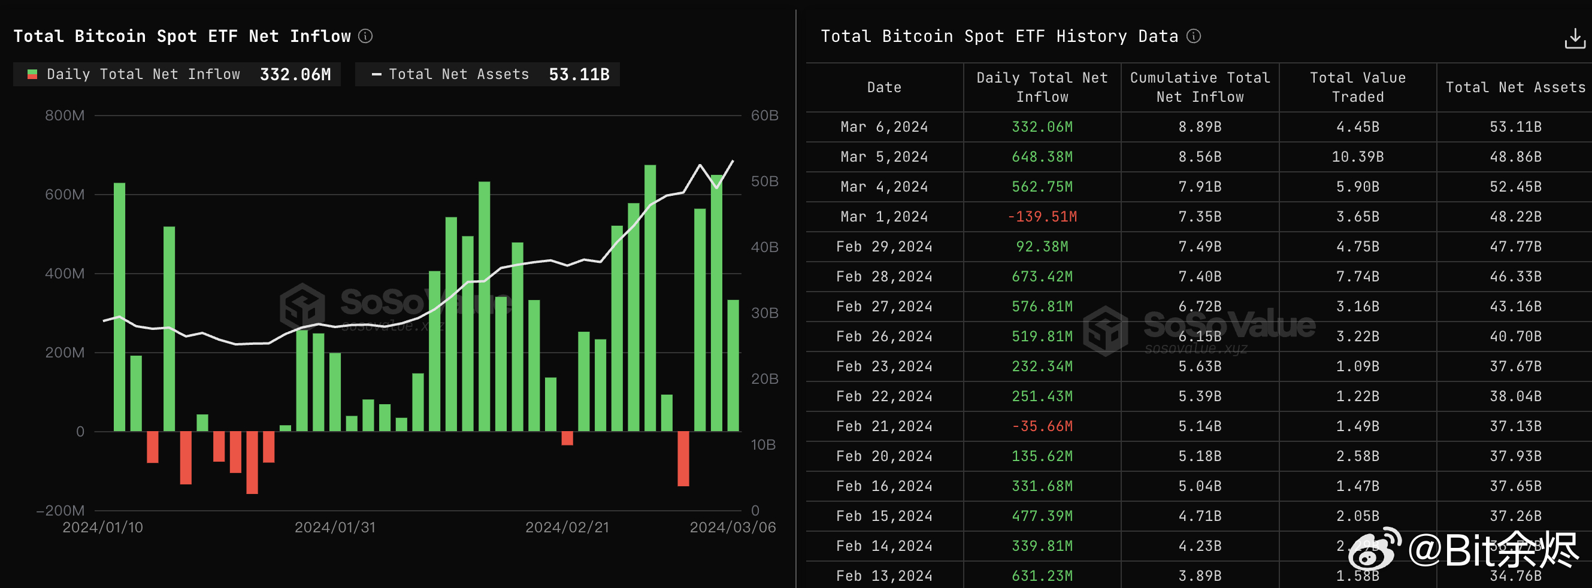Click the 477.39M inflow value
Screen dimensions: 1592x588
point(1042,517)
